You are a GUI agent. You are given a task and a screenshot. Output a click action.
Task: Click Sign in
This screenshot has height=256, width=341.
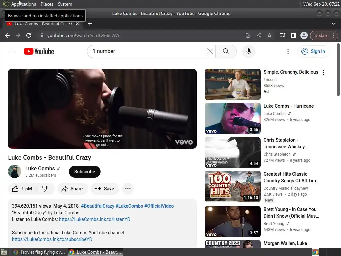tap(314, 51)
